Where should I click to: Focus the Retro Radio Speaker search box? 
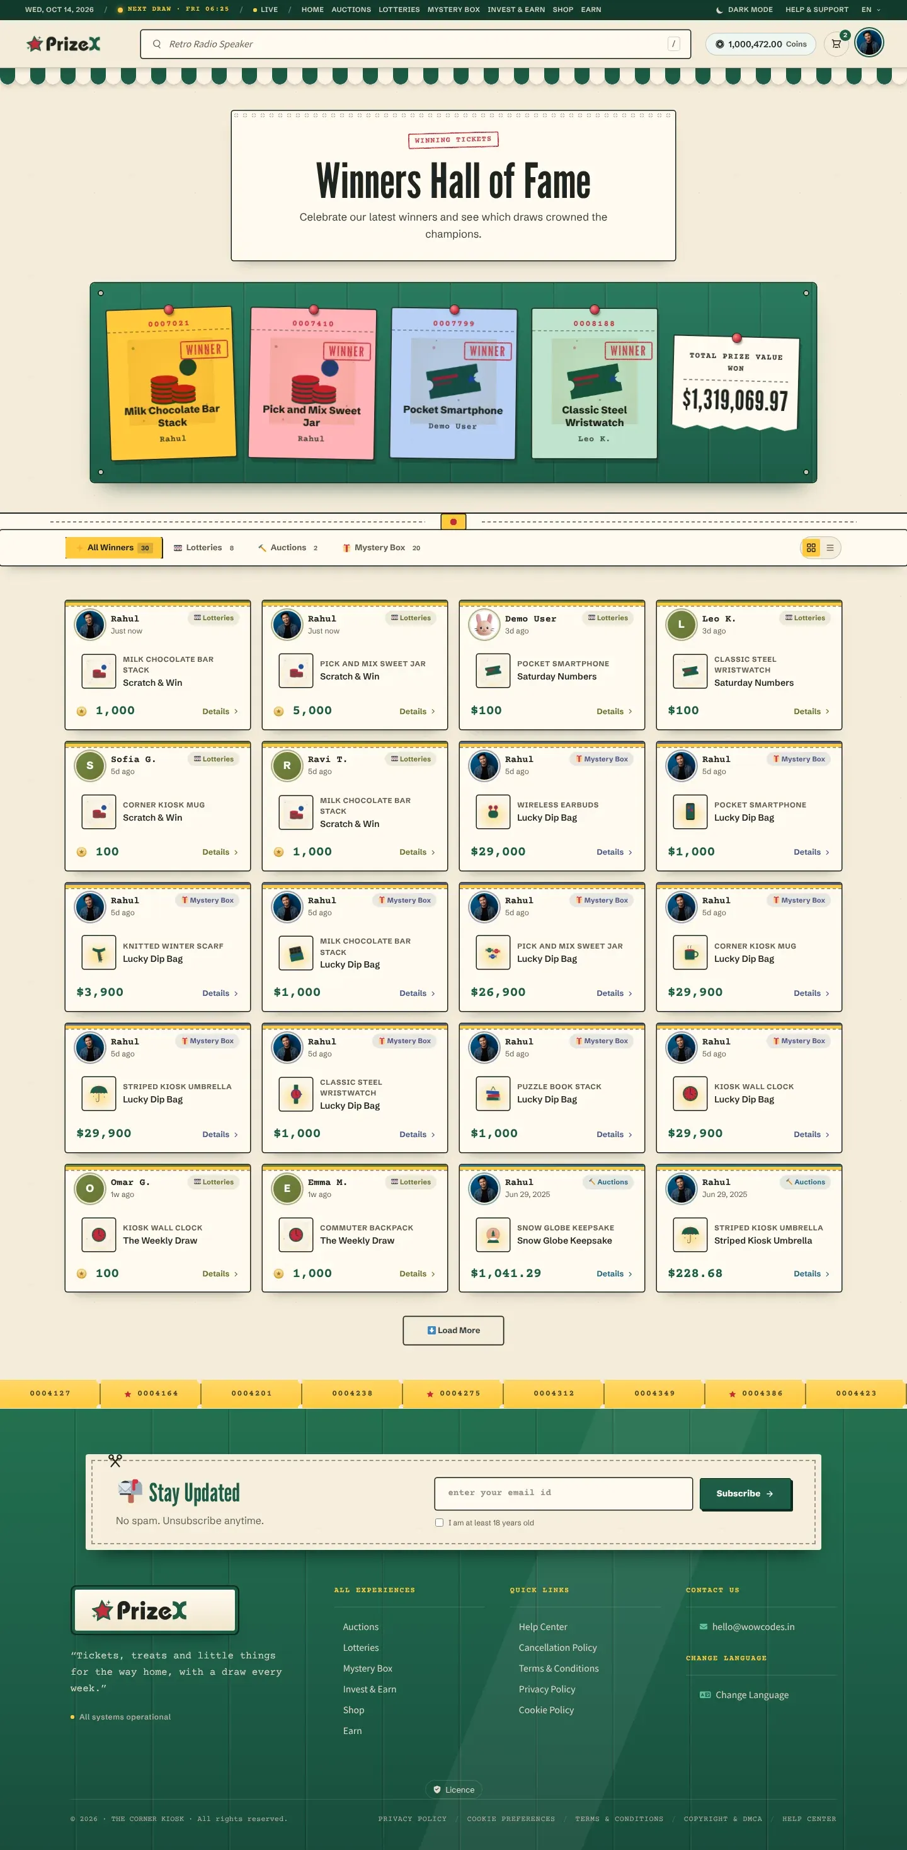click(416, 44)
